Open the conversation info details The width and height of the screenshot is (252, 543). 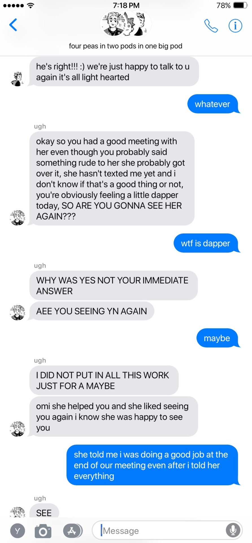[x=235, y=26]
